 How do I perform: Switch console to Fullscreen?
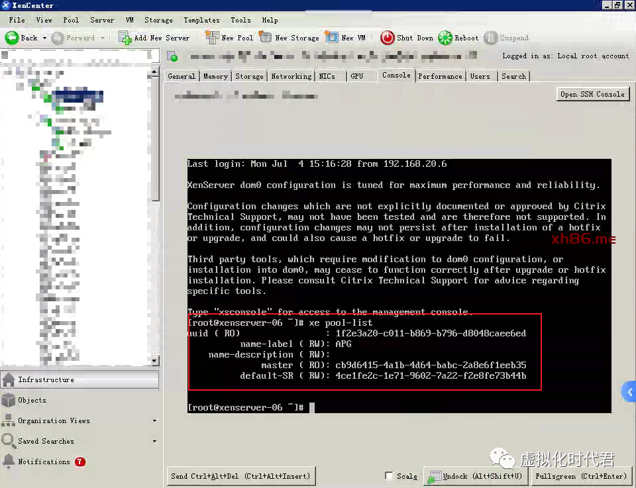[x=581, y=476]
